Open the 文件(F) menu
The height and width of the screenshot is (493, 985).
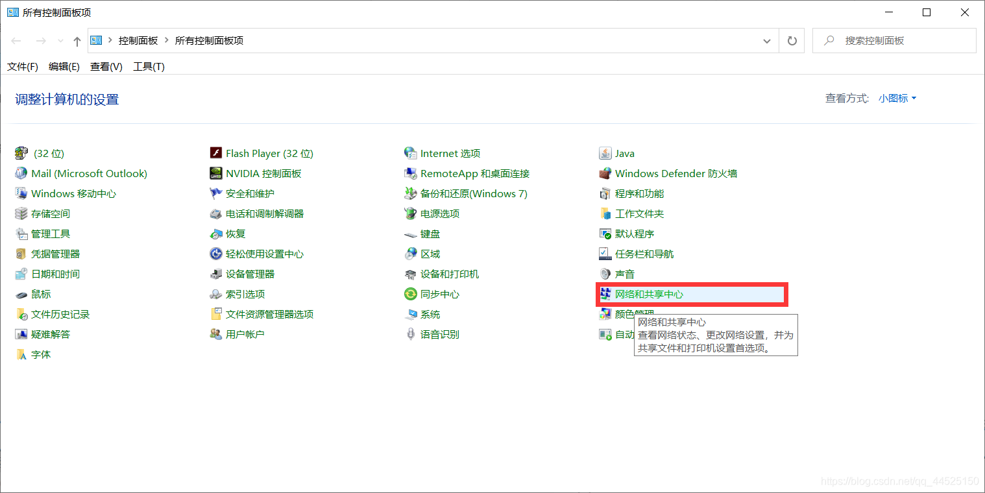(23, 66)
